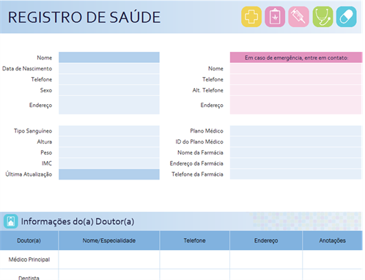Click the IMC label
The image size is (365, 280).
(47, 163)
